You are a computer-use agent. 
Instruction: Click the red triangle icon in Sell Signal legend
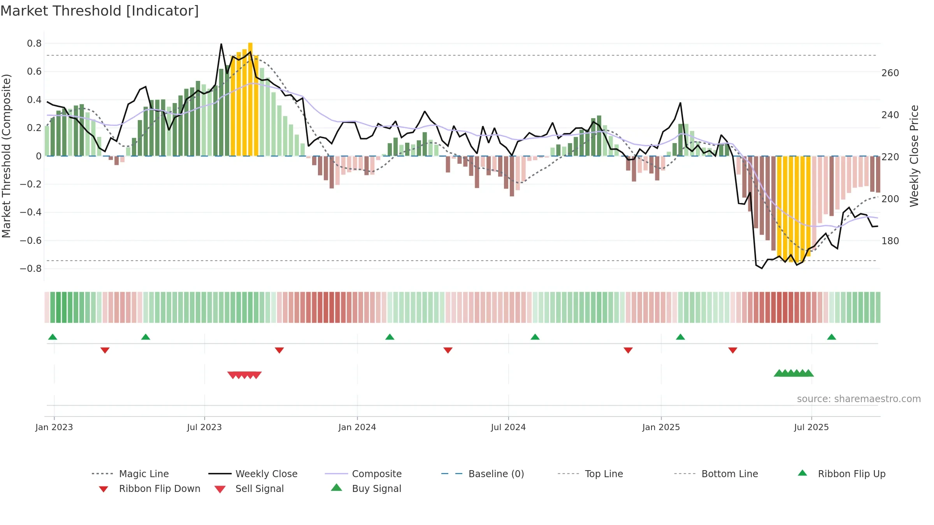tap(220, 489)
